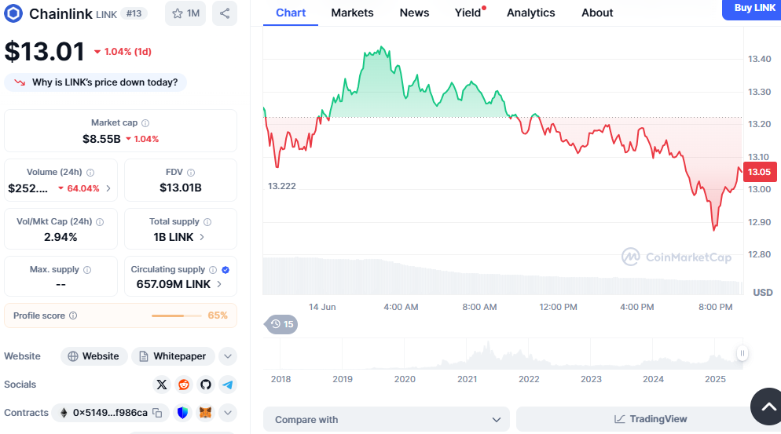This screenshot has height=434, width=781.
Task: Open the Compare with dropdown
Action: 387,420
